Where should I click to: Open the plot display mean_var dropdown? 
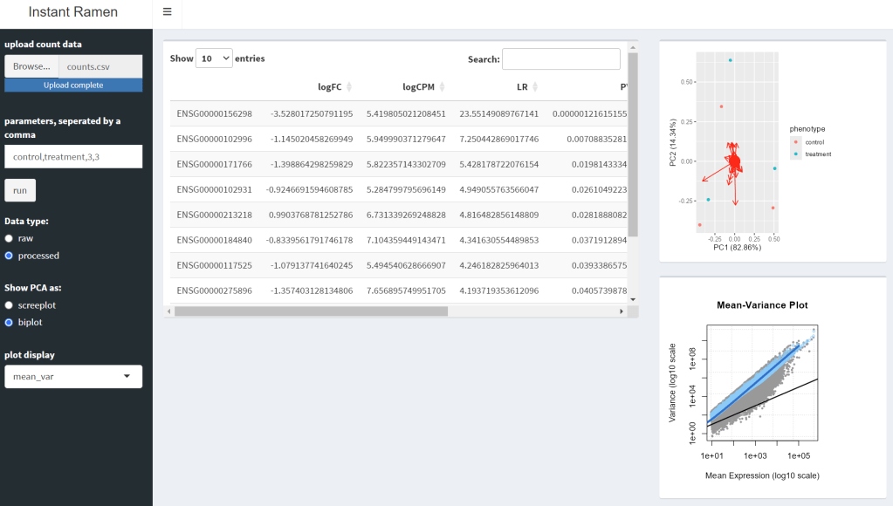pos(73,377)
